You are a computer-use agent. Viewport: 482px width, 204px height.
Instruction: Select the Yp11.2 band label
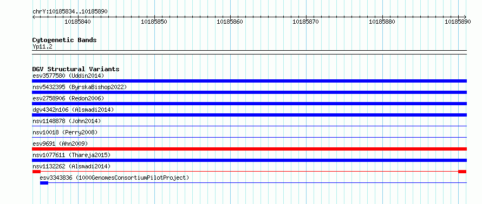pyautogui.click(x=42, y=46)
